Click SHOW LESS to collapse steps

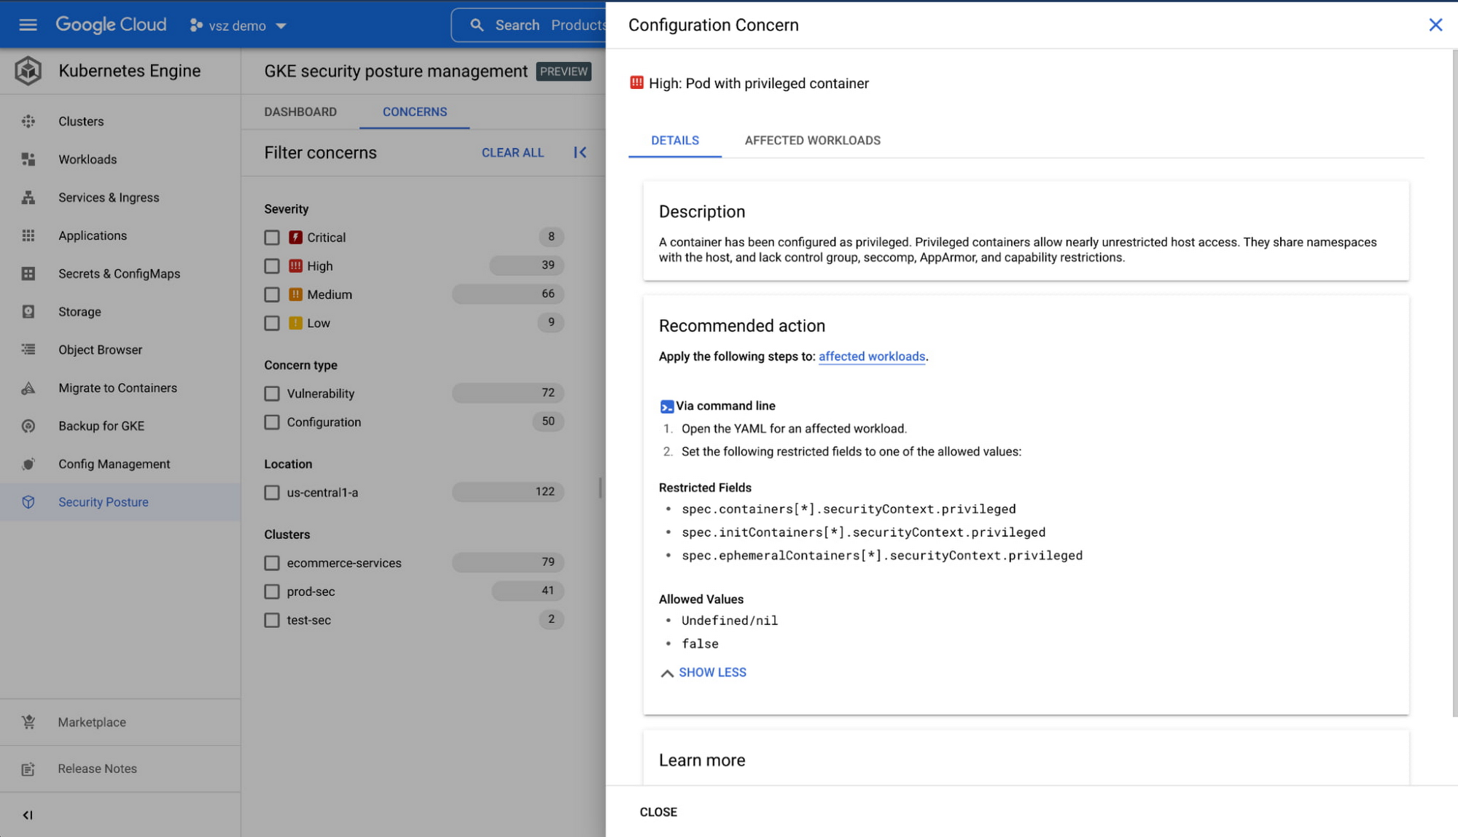(x=703, y=672)
